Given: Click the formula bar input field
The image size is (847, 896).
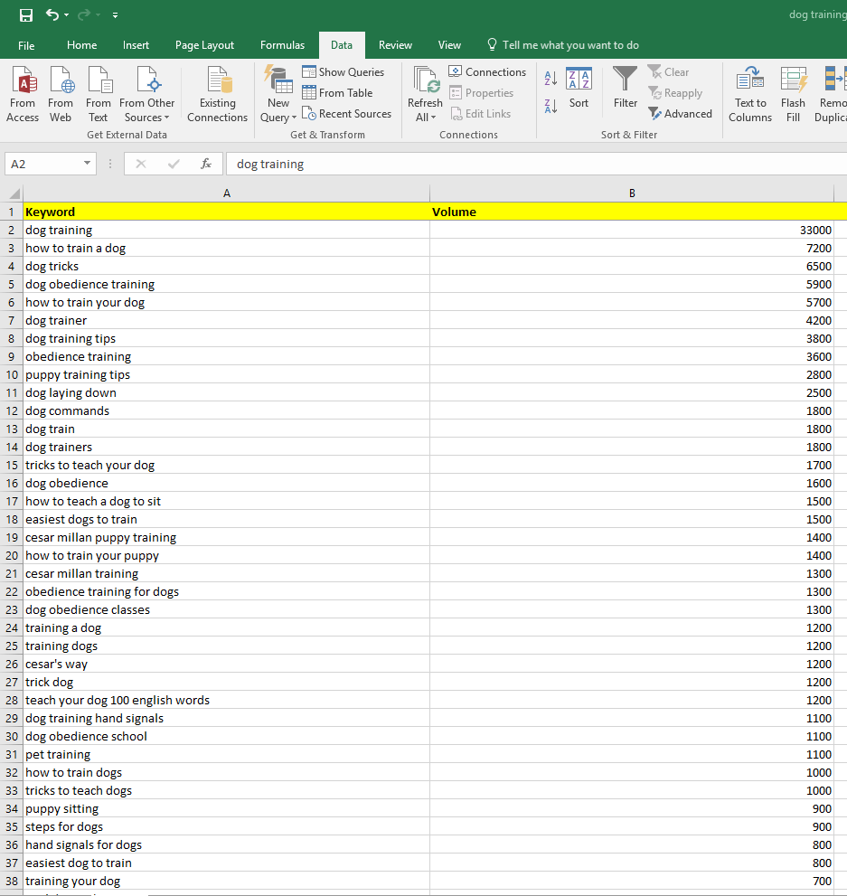Looking at the screenshot, I should click(533, 164).
